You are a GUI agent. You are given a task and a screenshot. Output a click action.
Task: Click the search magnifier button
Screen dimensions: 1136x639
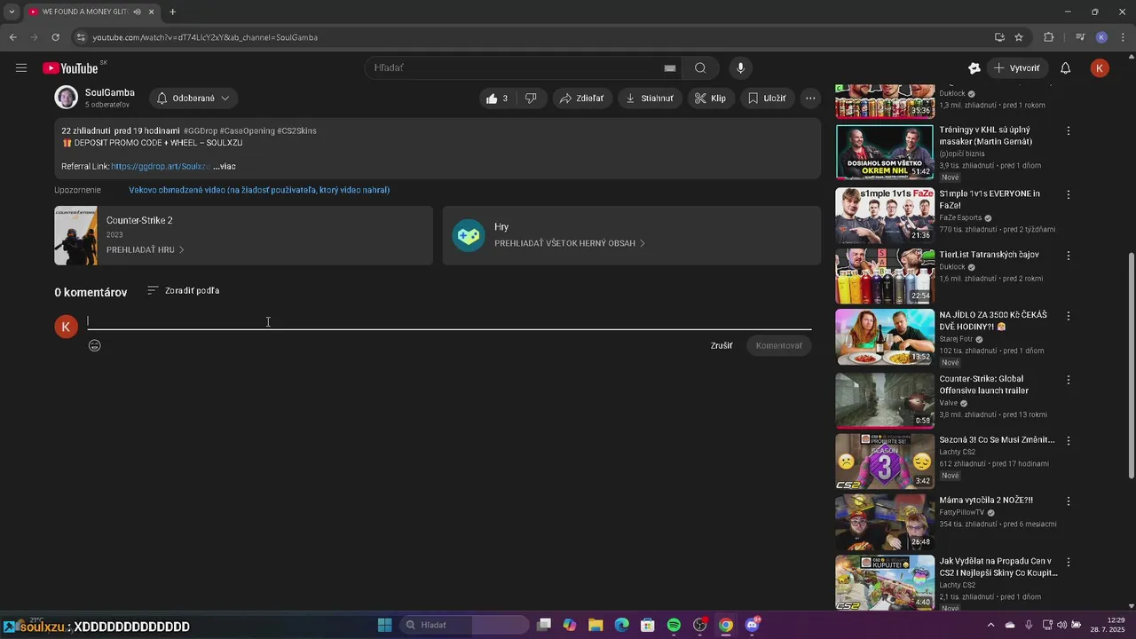tap(700, 68)
